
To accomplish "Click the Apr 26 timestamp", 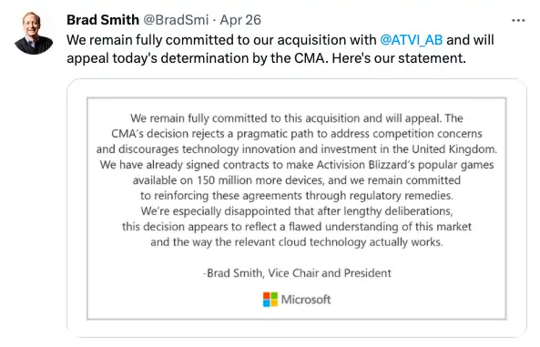I will click(240, 20).
